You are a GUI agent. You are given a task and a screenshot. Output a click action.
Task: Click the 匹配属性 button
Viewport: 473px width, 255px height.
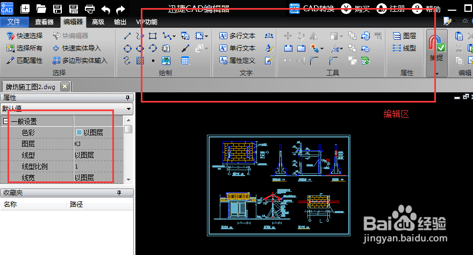coord(25,61)
